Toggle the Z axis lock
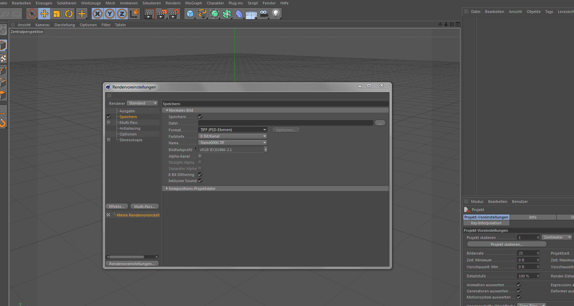This screenshot has width=574, height=306. coord(122,14)
